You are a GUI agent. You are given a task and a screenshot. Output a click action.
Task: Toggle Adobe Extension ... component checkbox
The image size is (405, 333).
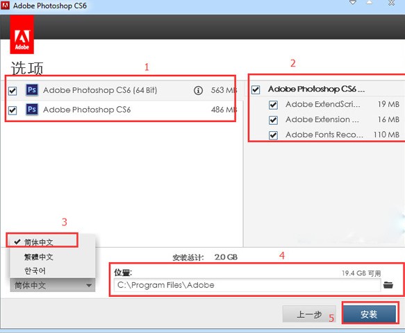273,120
